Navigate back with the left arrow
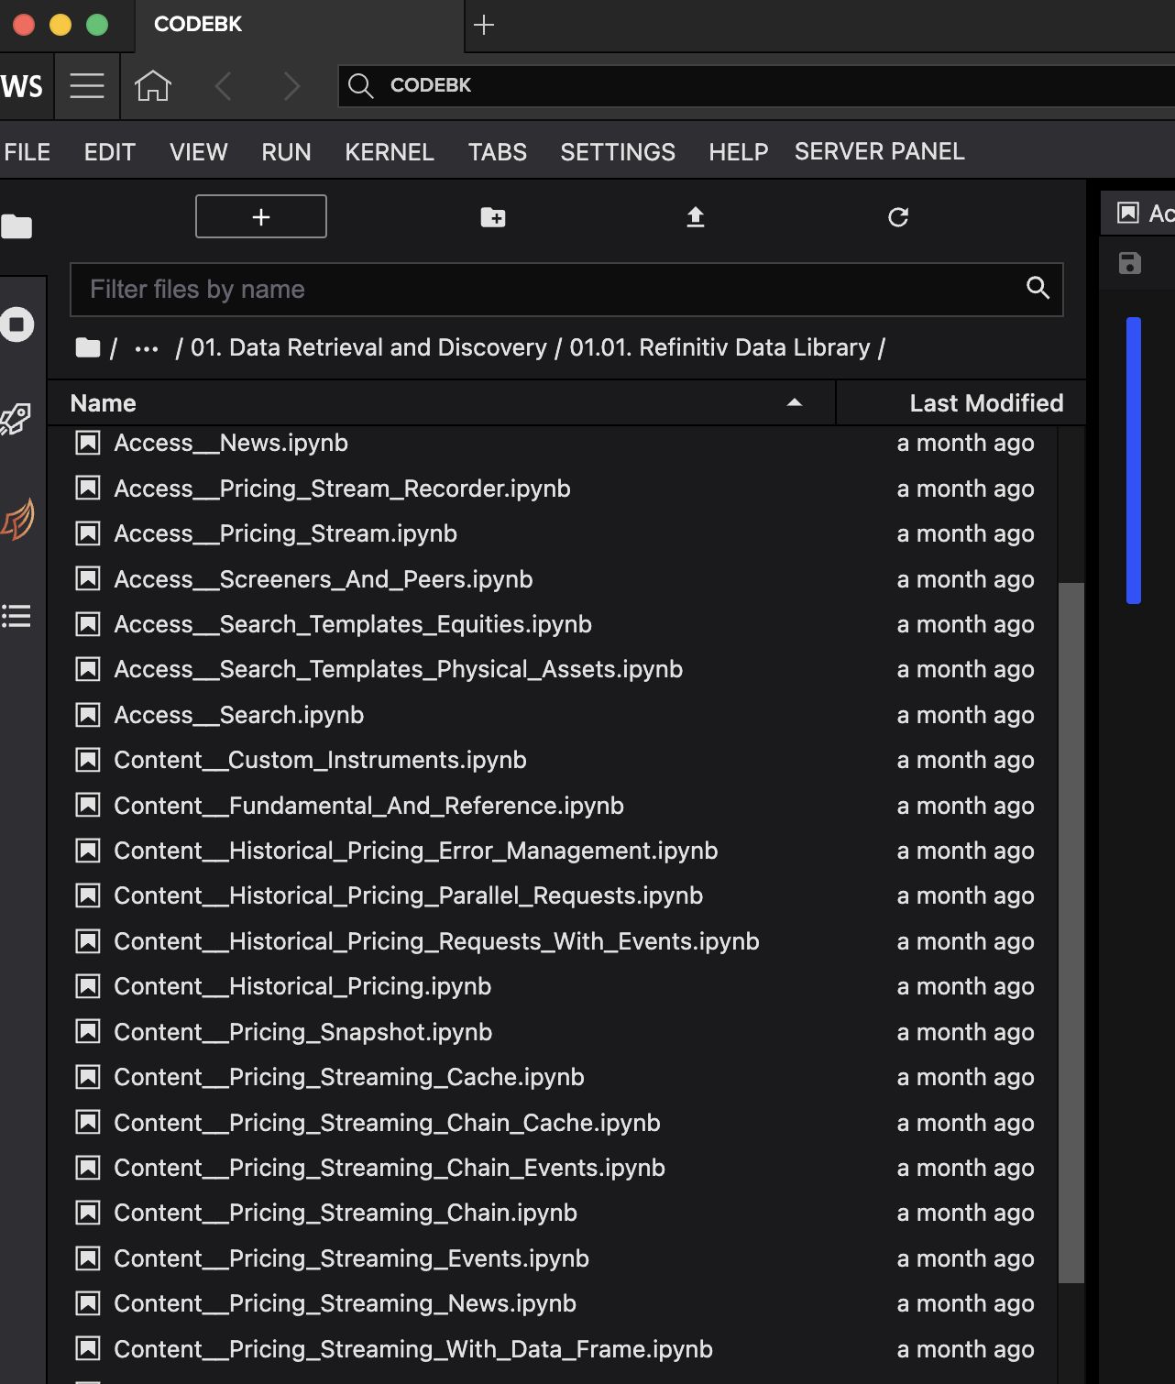Image resolution: width=1175 pixels, height=1384 pixels. coord(223,86)
